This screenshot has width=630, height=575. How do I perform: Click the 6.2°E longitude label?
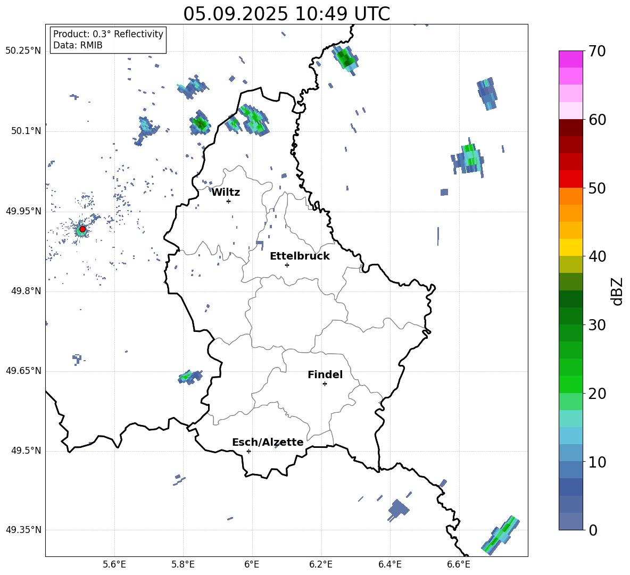tap(321, 564)
